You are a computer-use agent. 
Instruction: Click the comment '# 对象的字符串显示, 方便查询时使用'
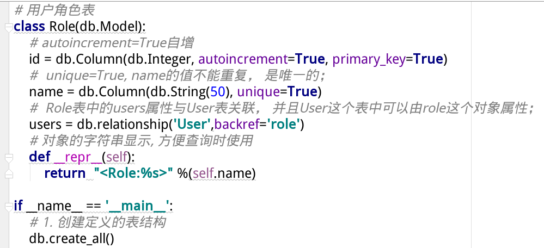click(x=141, y=141)
